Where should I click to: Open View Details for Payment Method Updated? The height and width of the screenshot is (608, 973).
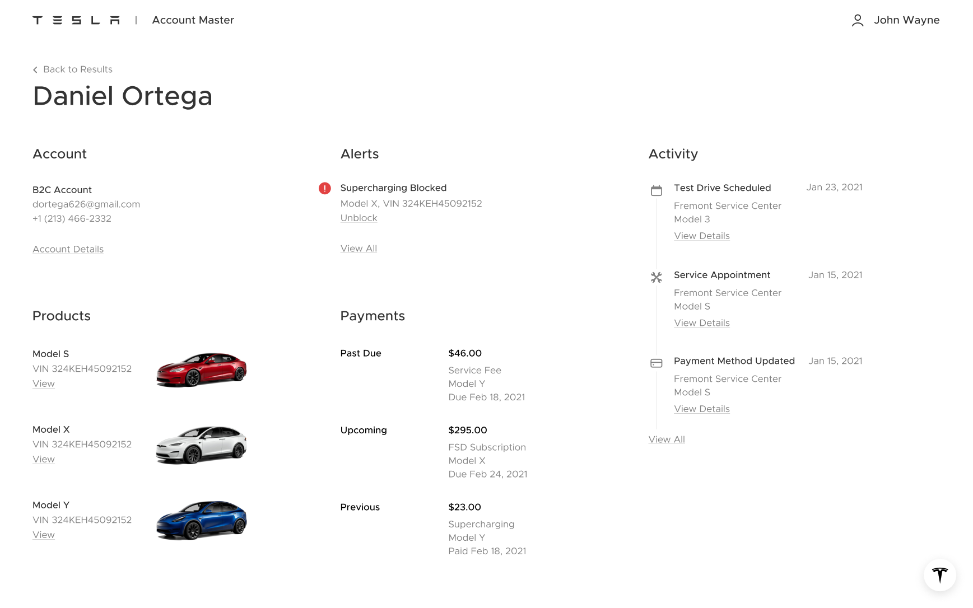[701, 409]
